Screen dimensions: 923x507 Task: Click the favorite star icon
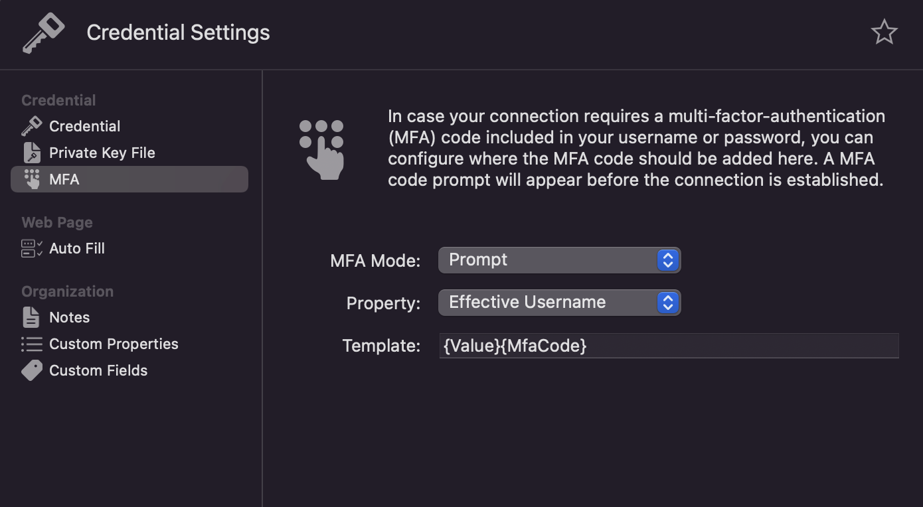coord(884,32)
